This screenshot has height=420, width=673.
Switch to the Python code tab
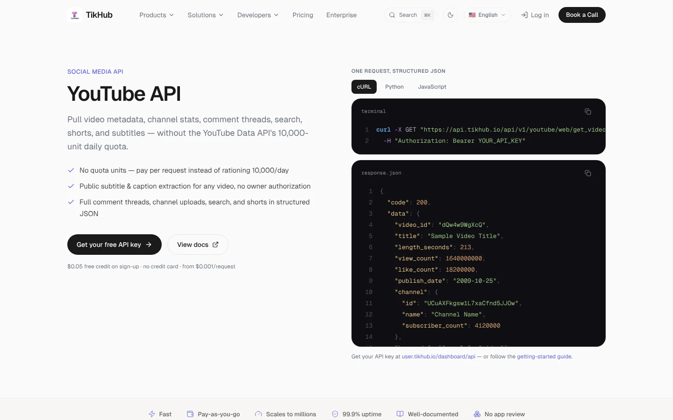point(394,87)
